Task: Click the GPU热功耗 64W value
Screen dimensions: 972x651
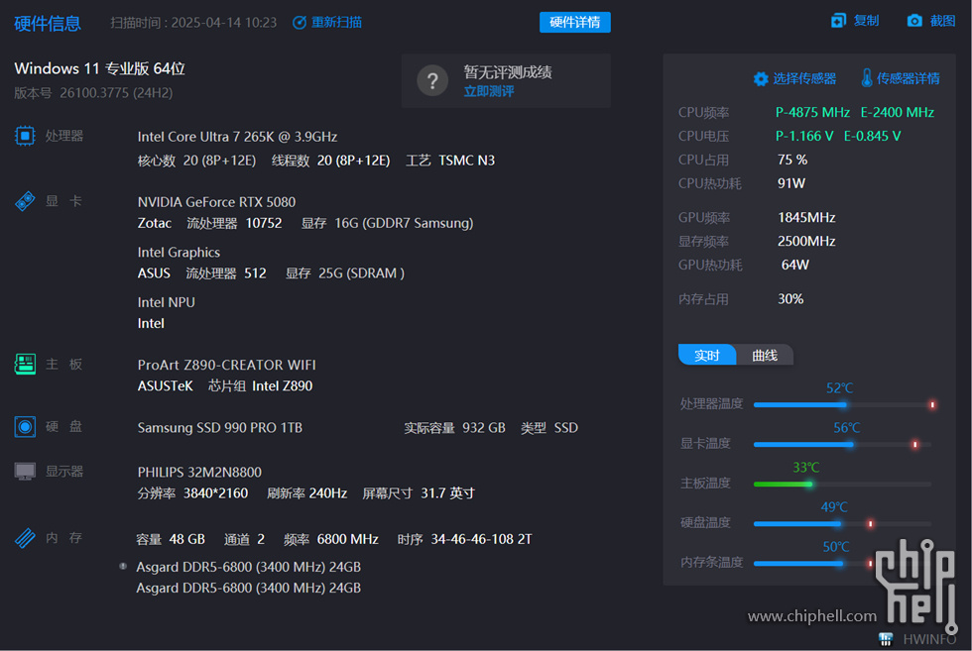Action: (794, 265)
